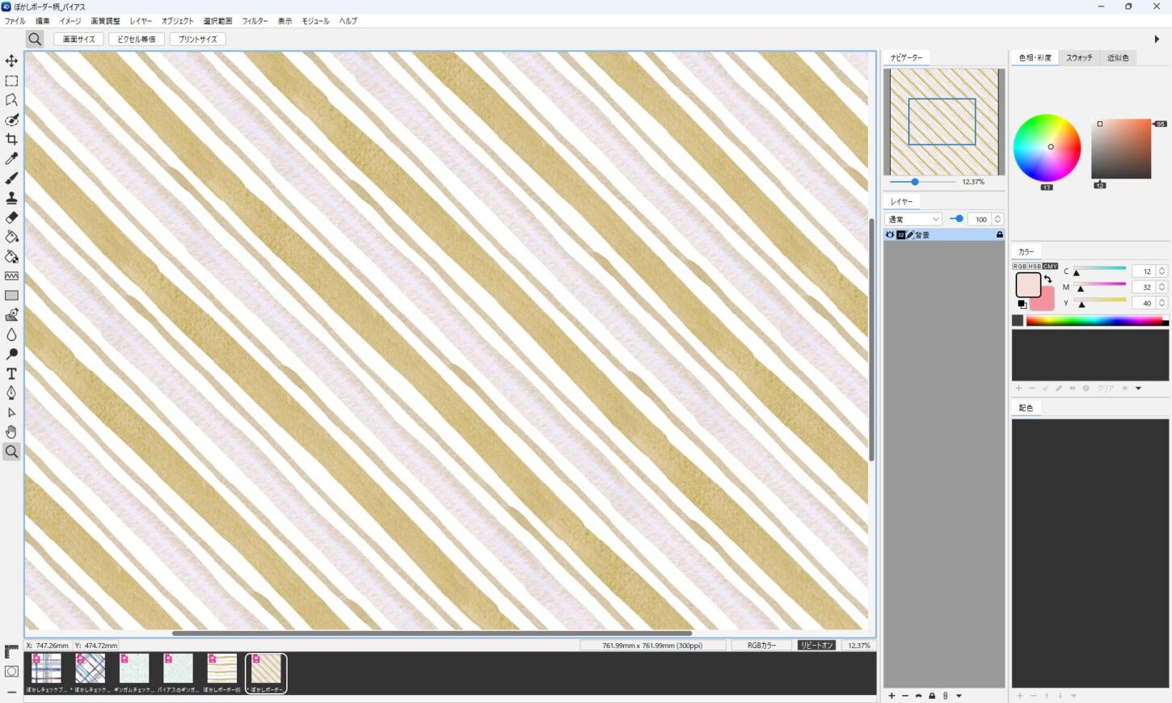The height and width of the screenshot is (703, 1172).
Task: Open the フィルター menu
Action: [x=255, y=21]
